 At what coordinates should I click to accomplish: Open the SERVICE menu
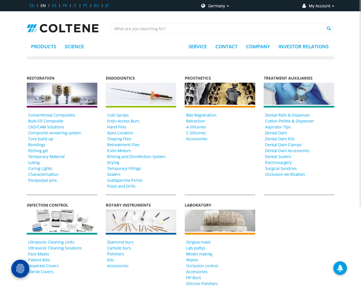198,47
